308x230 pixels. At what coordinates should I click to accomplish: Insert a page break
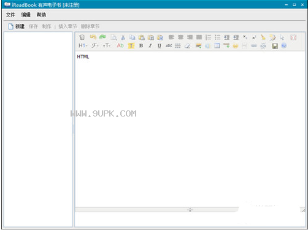pyautogui.click(x=245, y=45)
